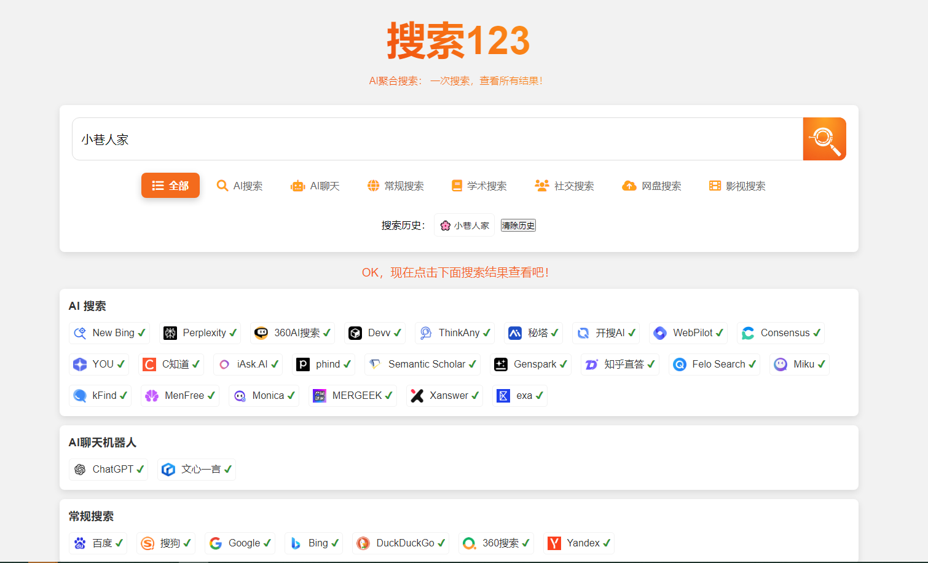Image resolution: width=928 pixels, height=563 pixels.
Task: Click the green checkmark beside Devv
Action: 398,333
